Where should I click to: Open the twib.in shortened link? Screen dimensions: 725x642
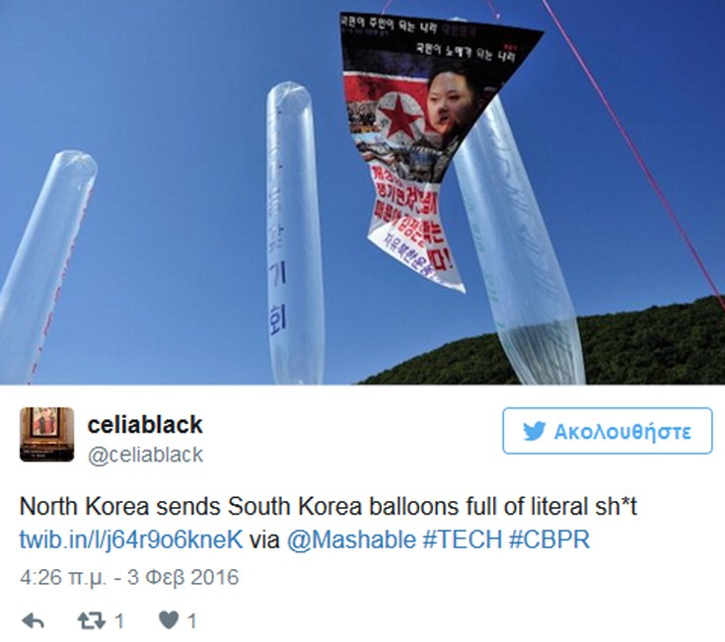point(131,539)
